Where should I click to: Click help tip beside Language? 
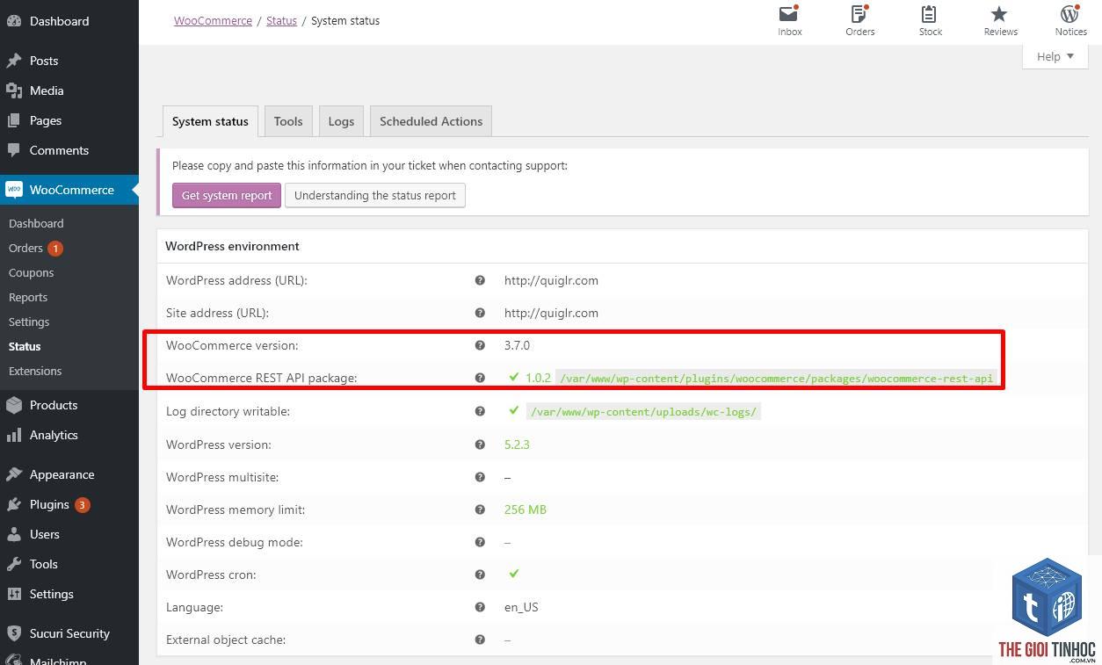pos(480,607)
